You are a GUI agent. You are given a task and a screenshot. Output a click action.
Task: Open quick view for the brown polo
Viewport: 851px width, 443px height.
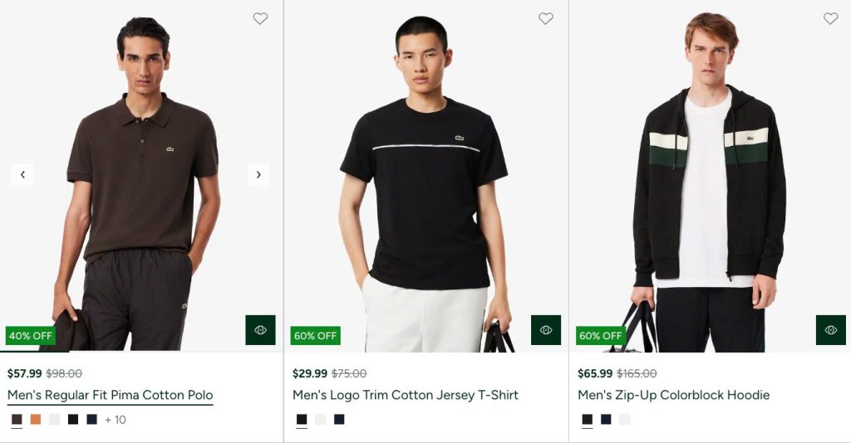260,330
